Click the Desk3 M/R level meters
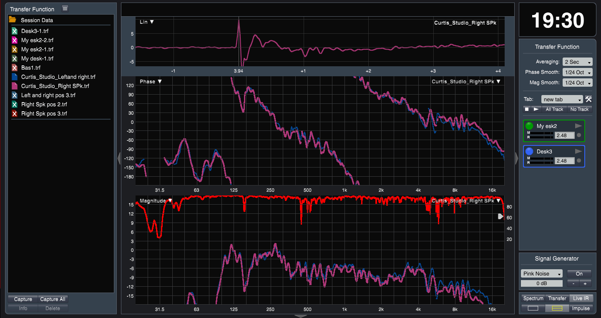 (540, 160)
